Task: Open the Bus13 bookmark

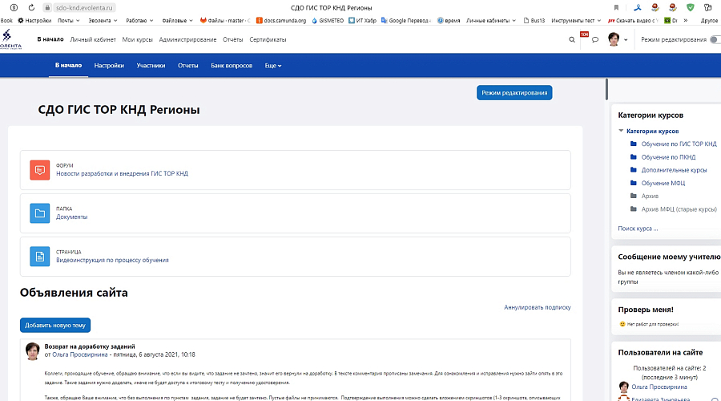Action: click(x=534, y=20)
